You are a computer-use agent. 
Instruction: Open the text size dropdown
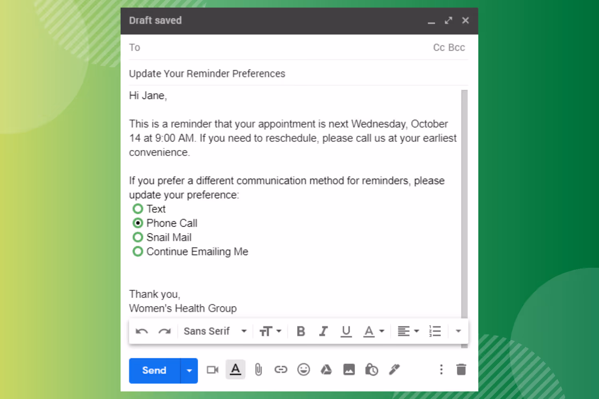(270, 331)
